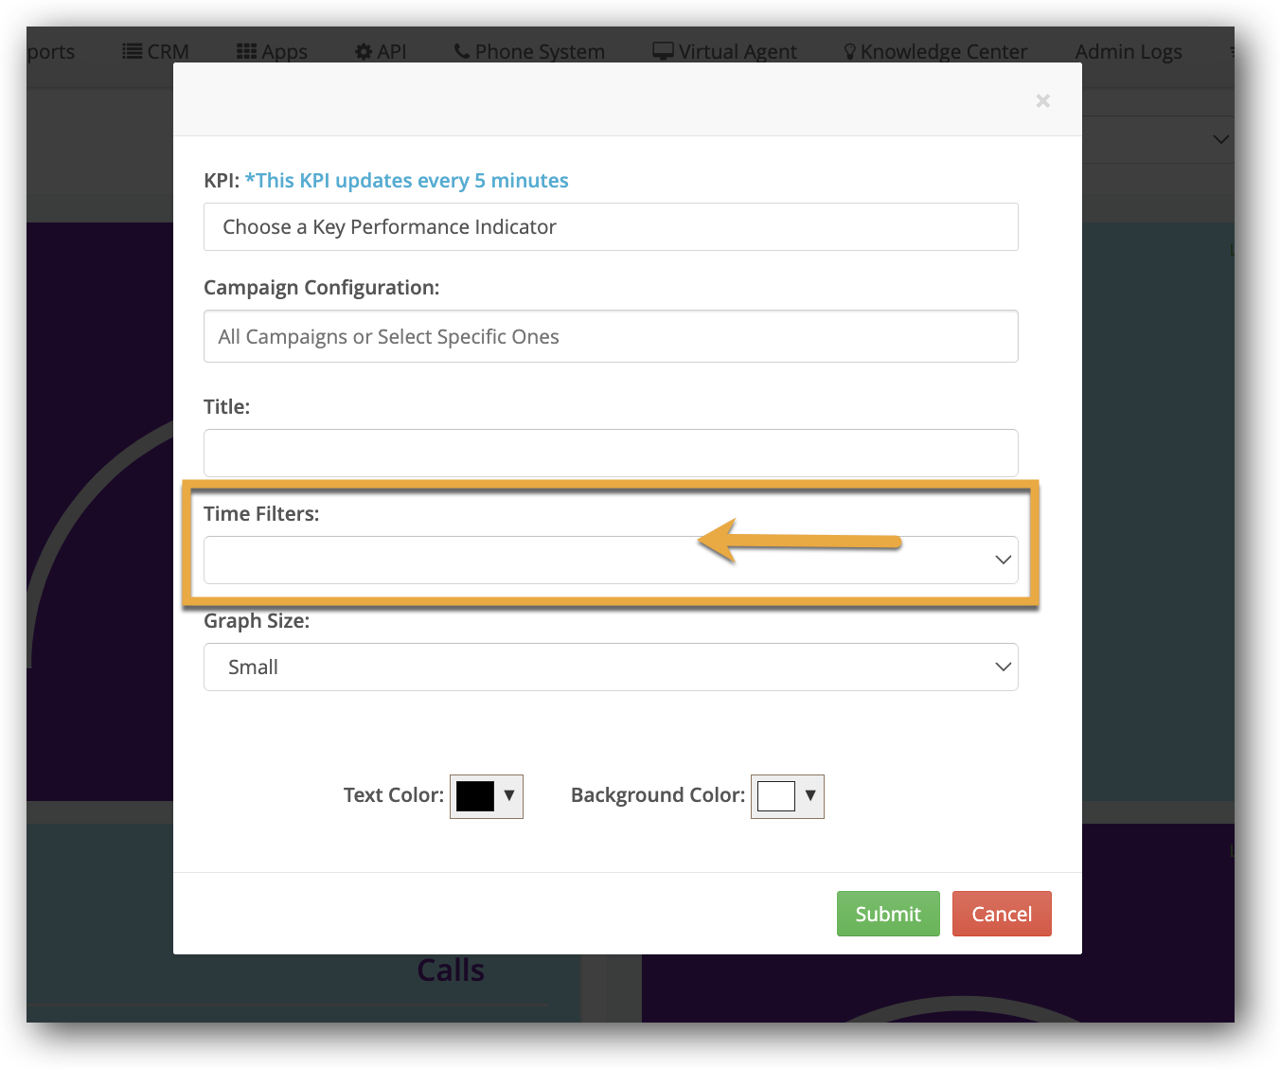
Task: Open the Time Filters dropdown
Action: 611,561
